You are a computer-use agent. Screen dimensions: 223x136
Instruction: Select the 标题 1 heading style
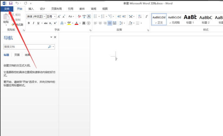189,19
